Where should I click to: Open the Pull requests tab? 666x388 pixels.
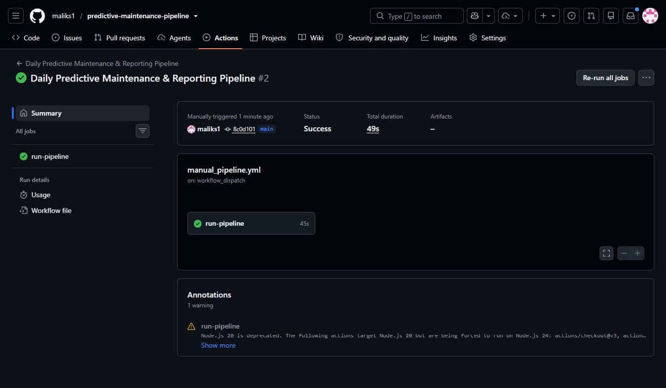coord(120,38)
